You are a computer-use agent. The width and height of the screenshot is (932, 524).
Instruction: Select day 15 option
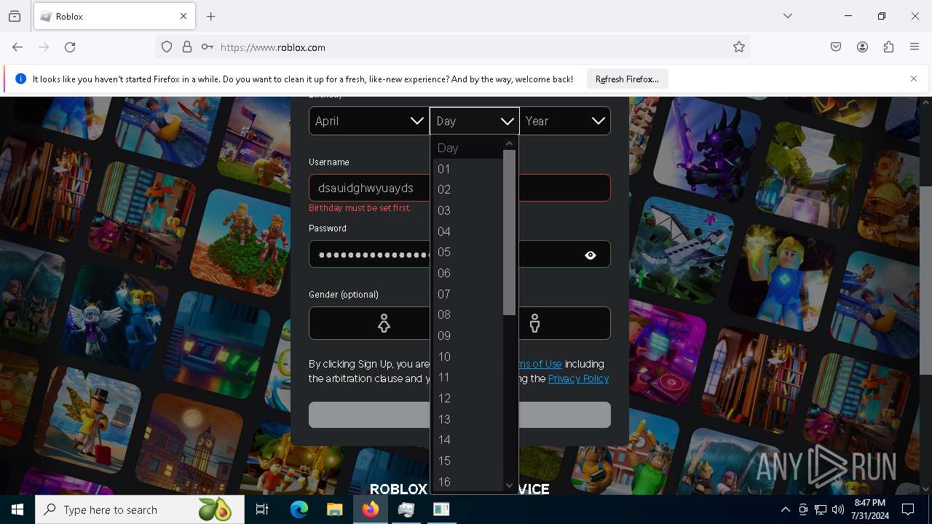(468, 461)
